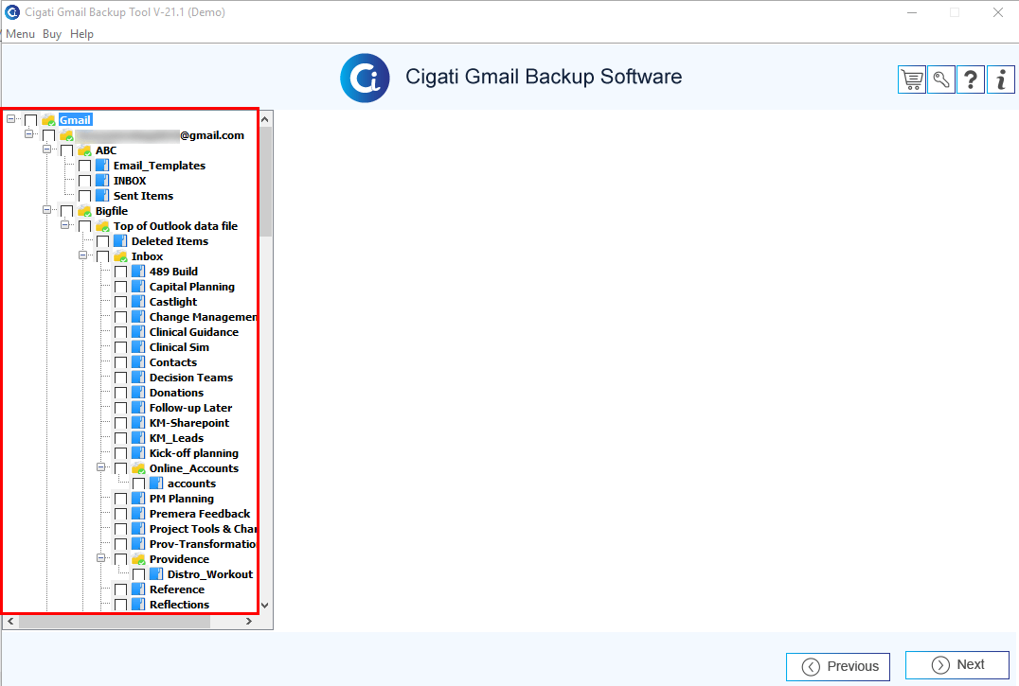Click the Distro_Workout mail icon
1019x686 pixels.
156,574
